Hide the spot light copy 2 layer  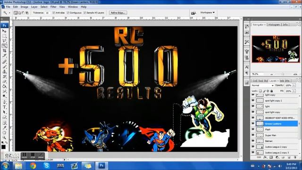(x=253, y=101)
